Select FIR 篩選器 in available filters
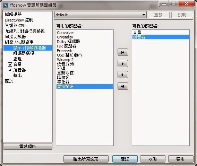The image size is (197, 166). pyautogui.click(x=85, y=46)
